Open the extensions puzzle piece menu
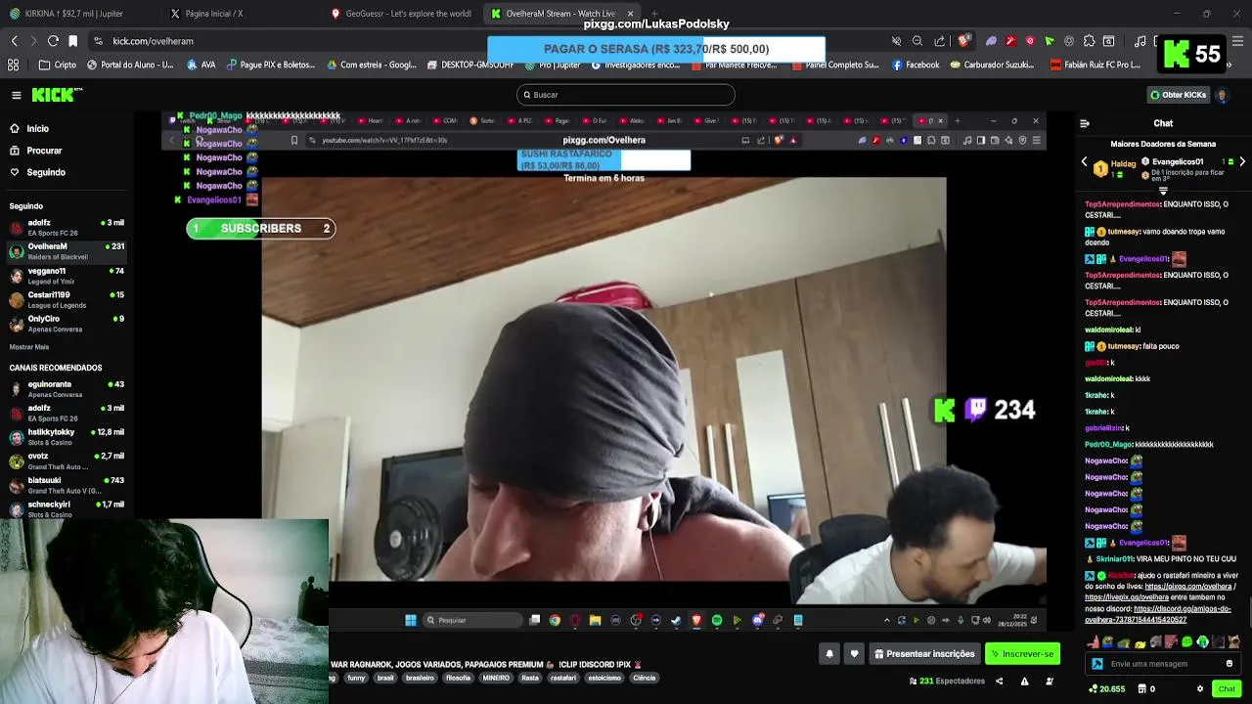 (x=1089, y=41)
